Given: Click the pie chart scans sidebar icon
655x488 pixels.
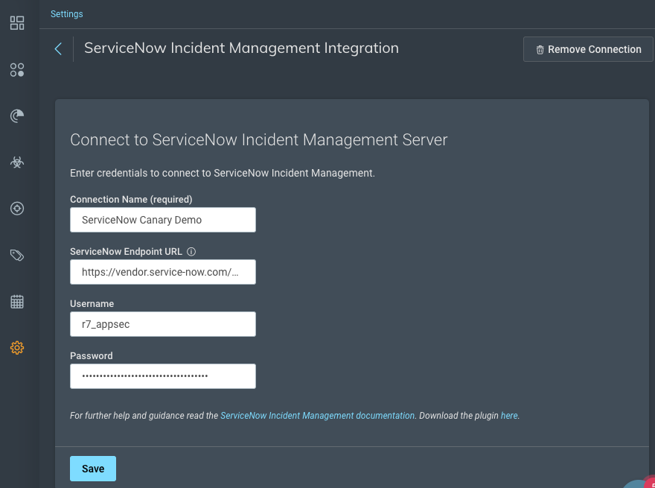Looking at the screenshot, I should pos(17,116).
